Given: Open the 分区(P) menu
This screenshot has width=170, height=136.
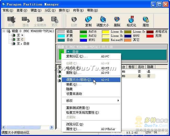Looking at the screenshot, I should (x=50, y=10).
